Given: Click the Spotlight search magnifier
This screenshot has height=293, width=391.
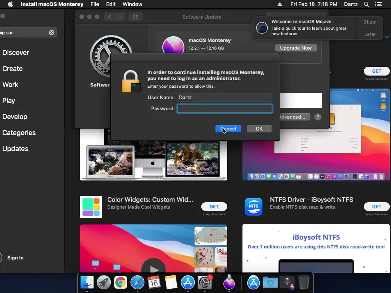Looking at the screenshot, I should point(366,4).
